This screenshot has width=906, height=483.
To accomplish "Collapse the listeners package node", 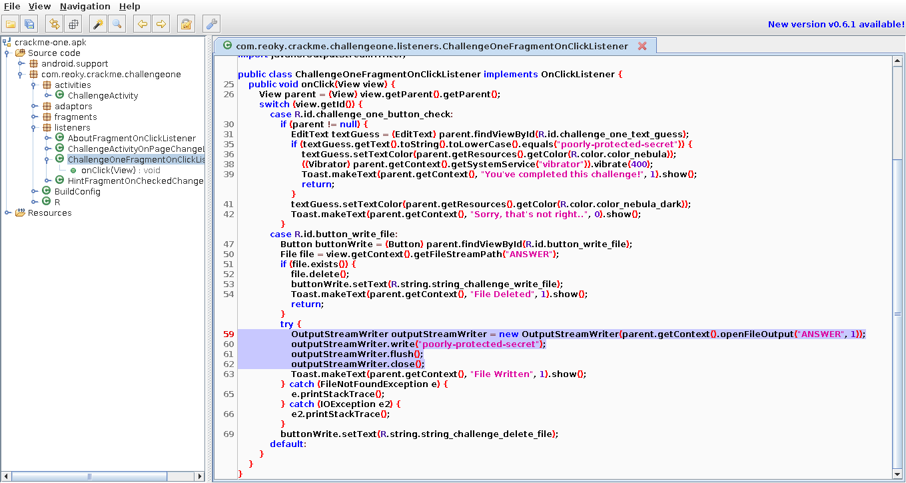I will click(34, 128).
